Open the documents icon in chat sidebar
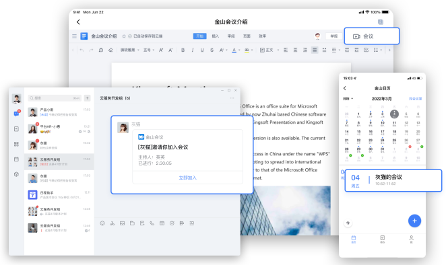Viewport: 448px width, 265px height. [16, 129]
